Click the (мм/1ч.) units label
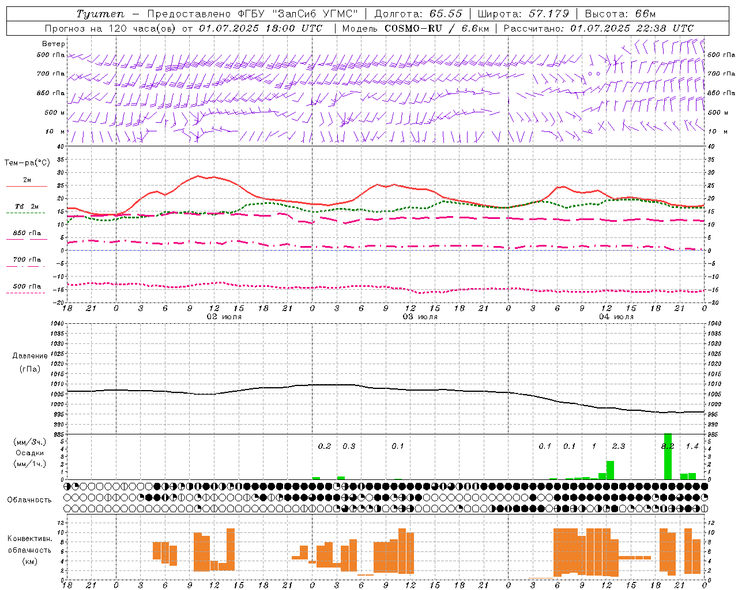This screenshot has width=738, height=590. tap(29, 464)
